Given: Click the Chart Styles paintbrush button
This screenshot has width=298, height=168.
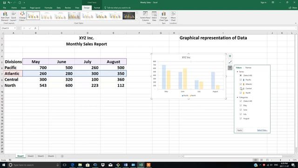Looking at the screenshot, I should [230, 62].
